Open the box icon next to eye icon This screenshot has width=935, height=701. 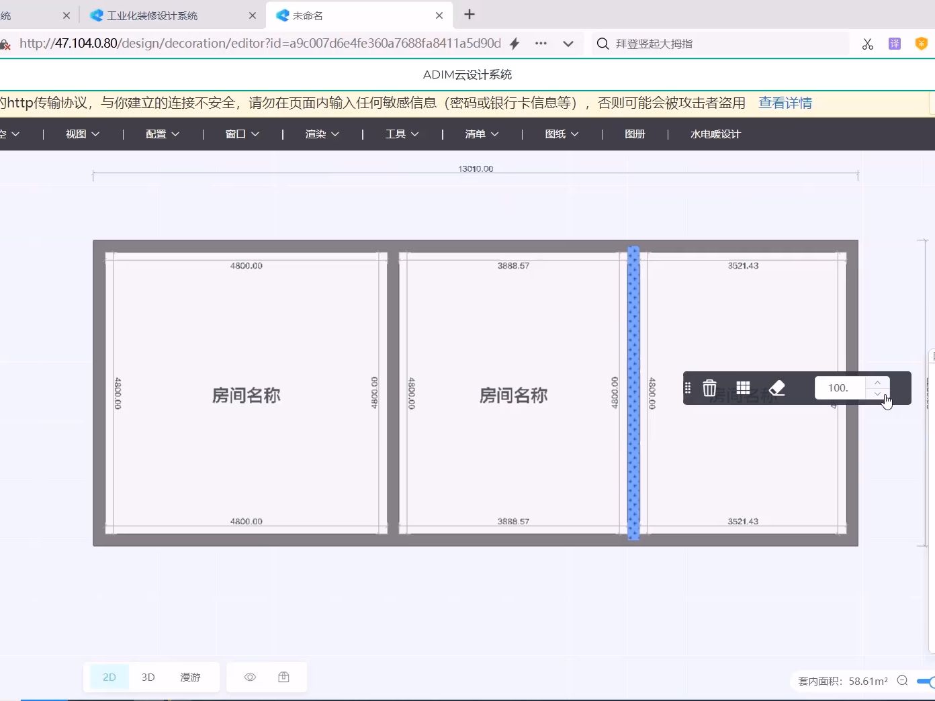click(283, 677)
